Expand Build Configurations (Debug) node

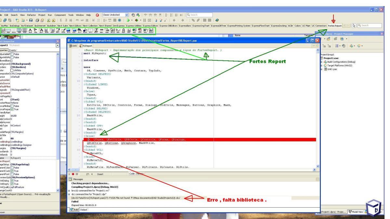321,62
